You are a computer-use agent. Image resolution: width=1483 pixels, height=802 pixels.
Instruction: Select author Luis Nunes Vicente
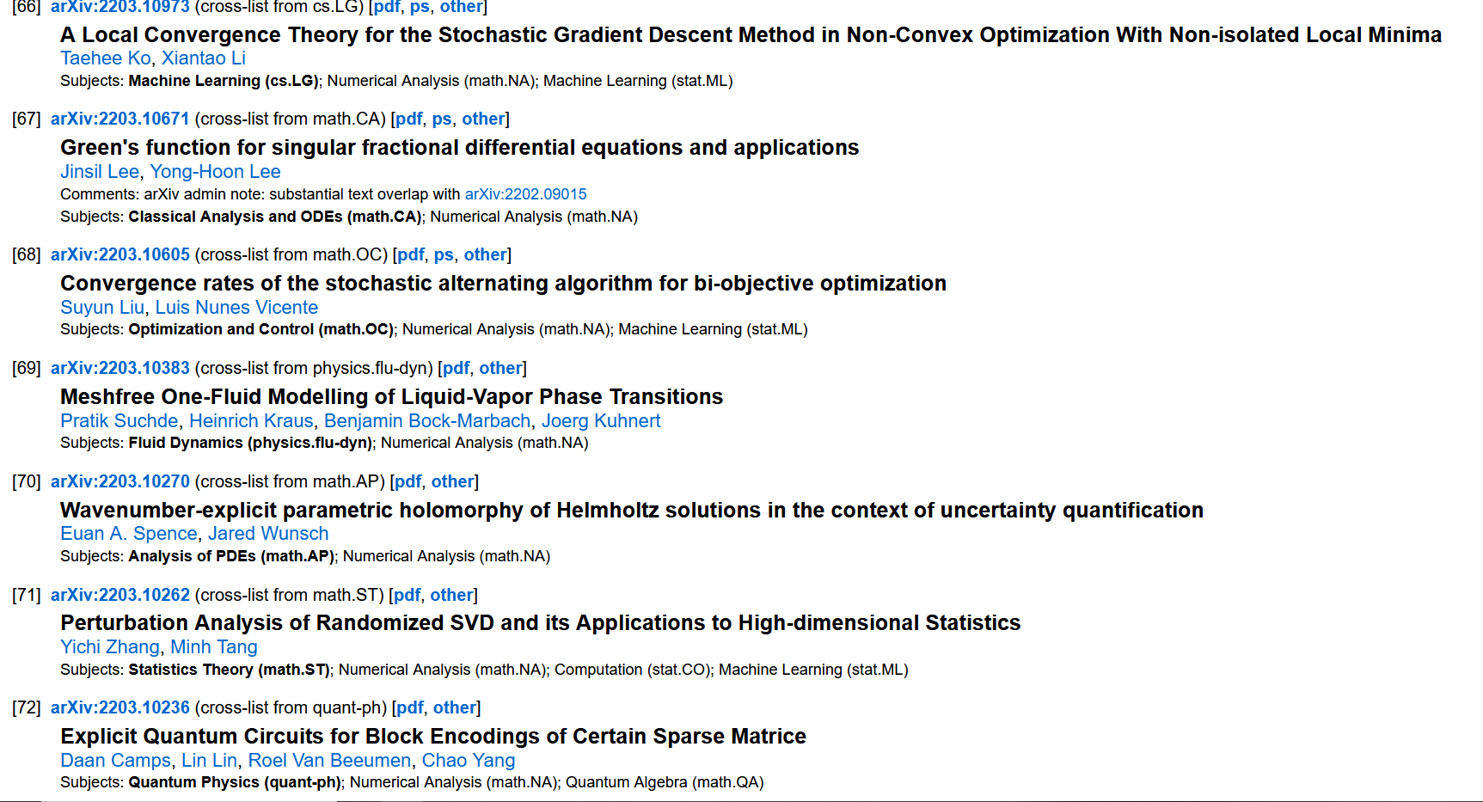(236, 307)
